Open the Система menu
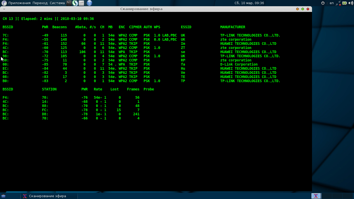Viewport: 354px width, 199px height. click(57, 3)
